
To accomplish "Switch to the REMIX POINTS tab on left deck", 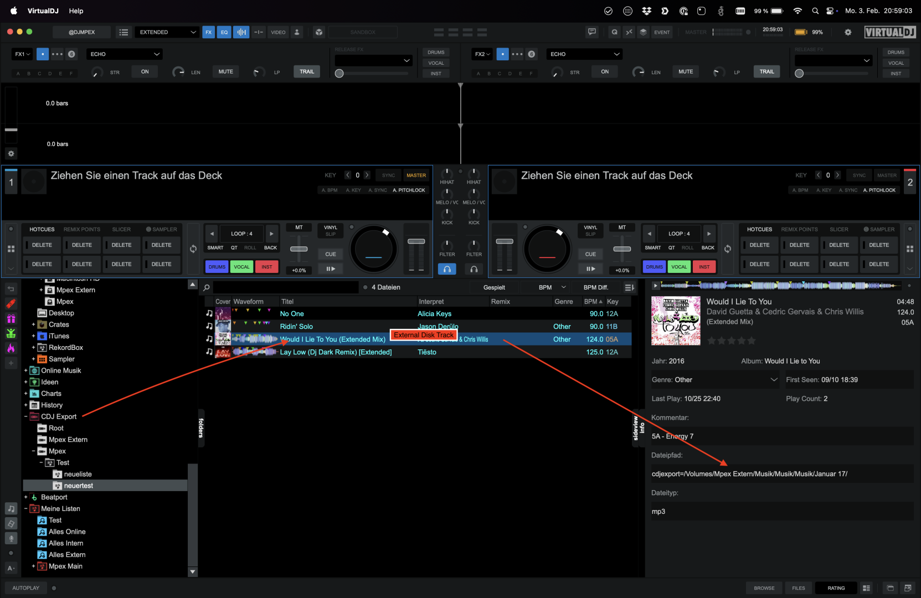I will 81,229.
